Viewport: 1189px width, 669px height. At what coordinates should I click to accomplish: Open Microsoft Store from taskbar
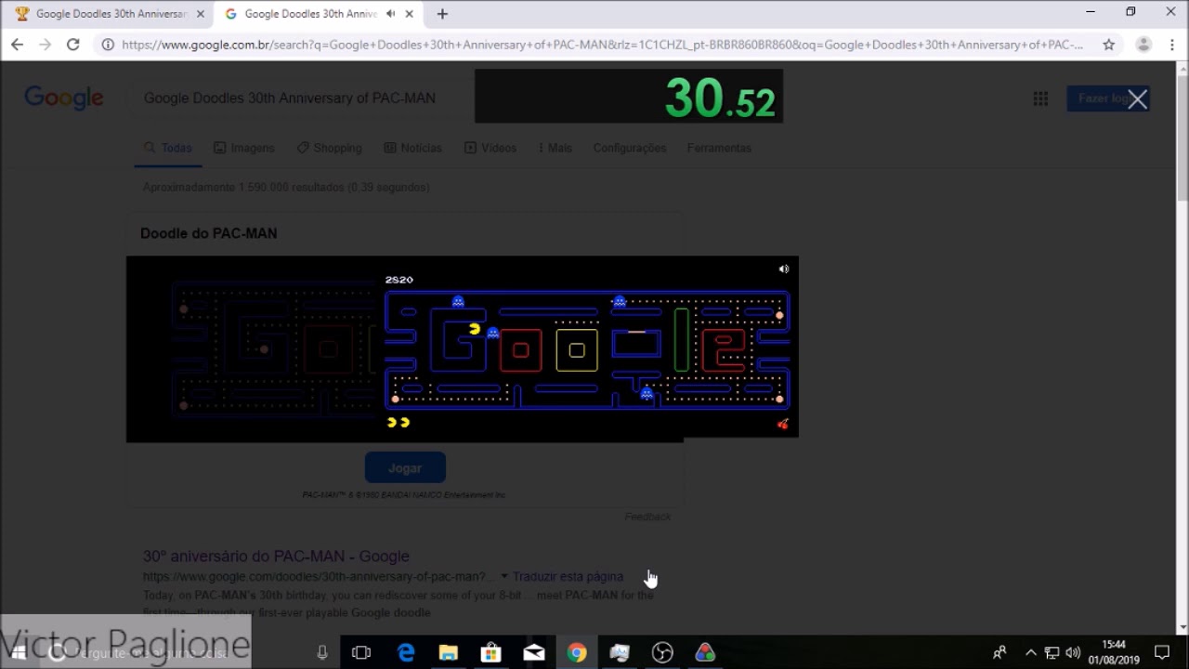tap(491, 653)
